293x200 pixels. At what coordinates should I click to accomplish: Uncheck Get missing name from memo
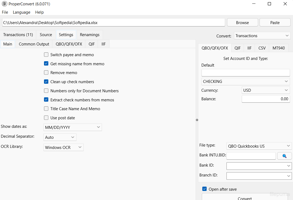[46, 64]
